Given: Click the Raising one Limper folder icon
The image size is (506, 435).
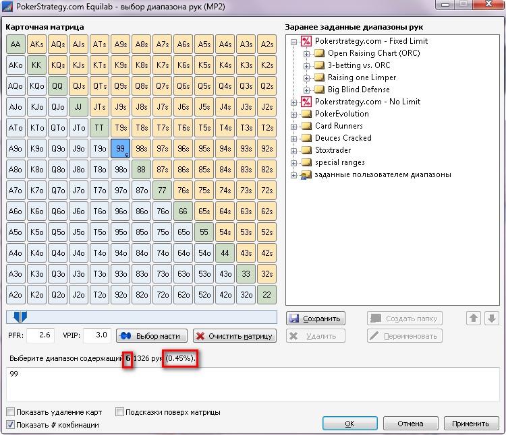Looking at the screenshot, I should pos(319,77).
